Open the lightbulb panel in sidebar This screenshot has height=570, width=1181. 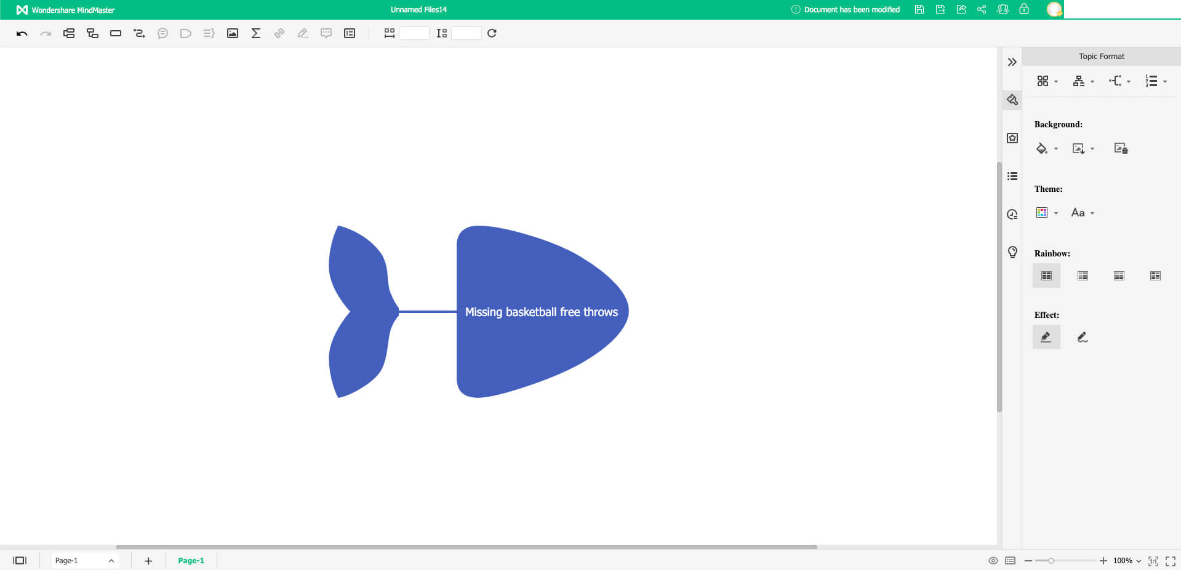click(1012, 252)
